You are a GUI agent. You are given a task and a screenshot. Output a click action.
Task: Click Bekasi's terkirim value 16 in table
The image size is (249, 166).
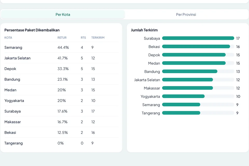93,133
